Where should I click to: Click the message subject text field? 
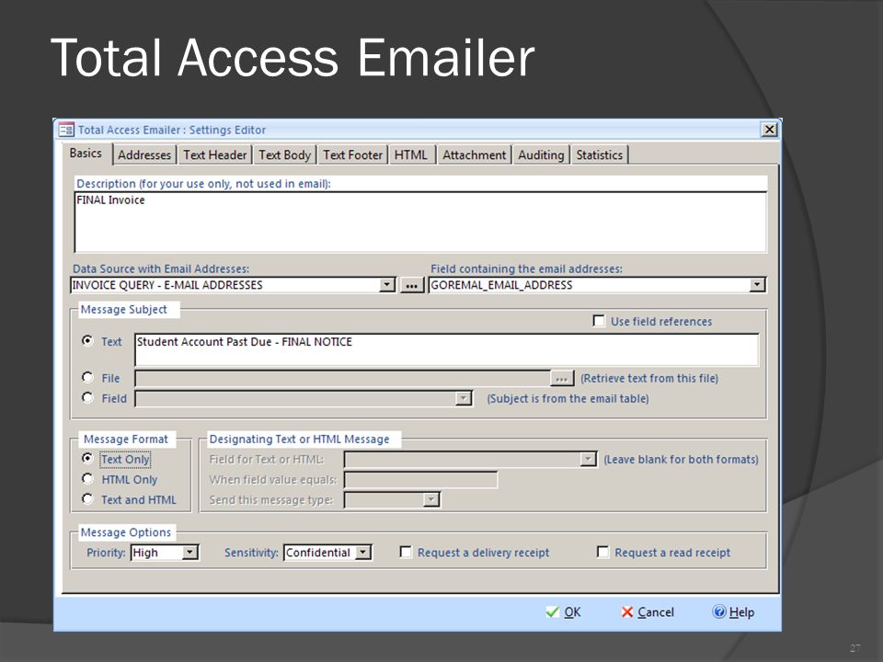coord(447,349)
